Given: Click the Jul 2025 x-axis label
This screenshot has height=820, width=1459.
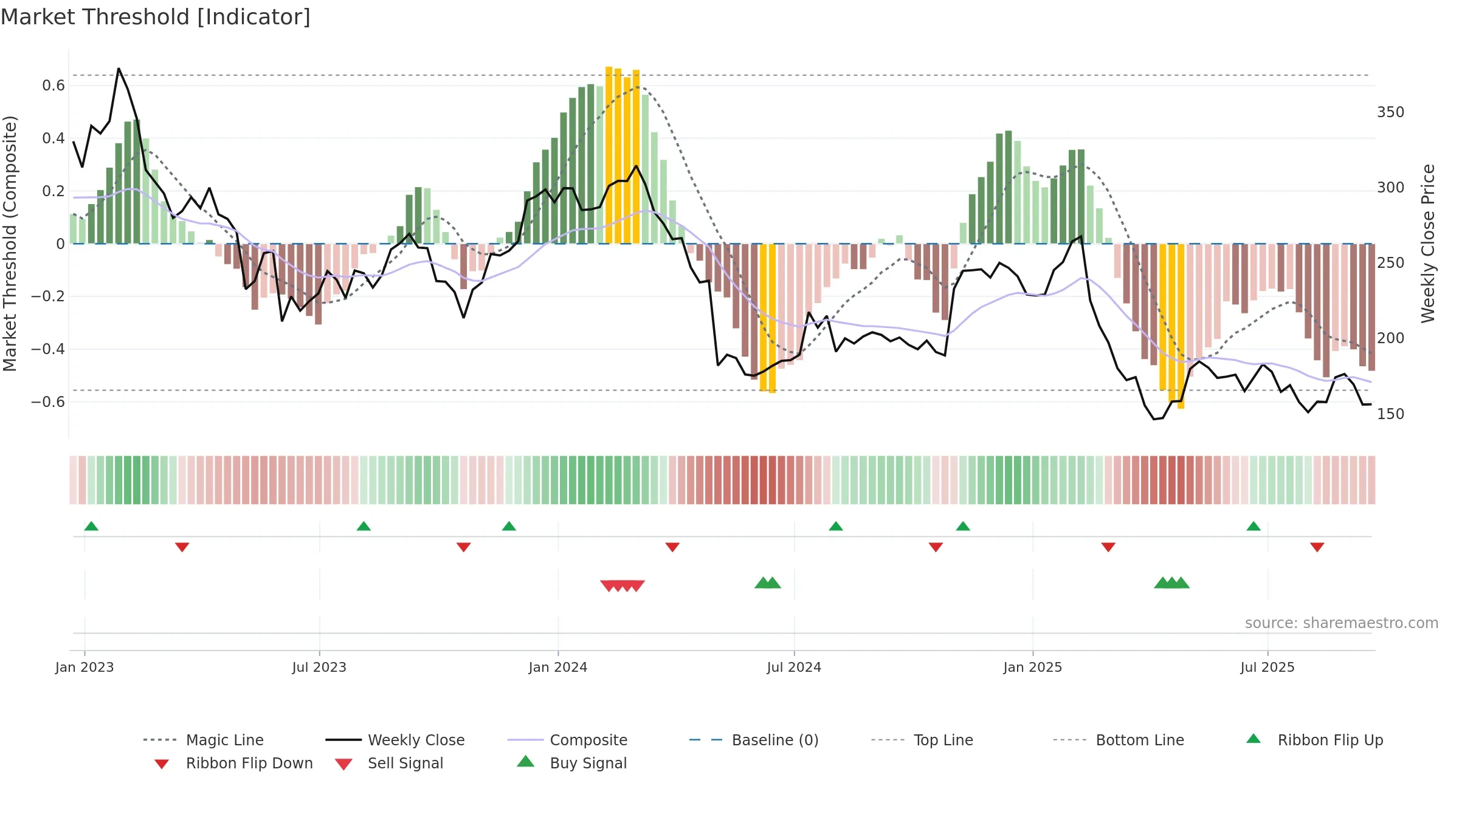Looking at the screenshot, I should 1268,667.
